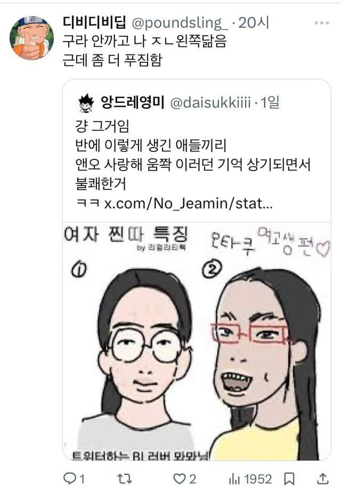Open the quoted author's small avatar

click(x=86, y=103)
